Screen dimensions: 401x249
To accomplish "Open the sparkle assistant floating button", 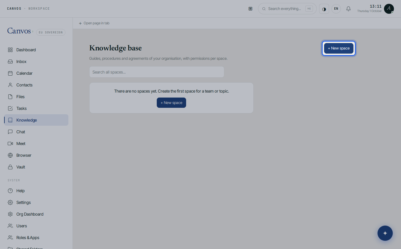I will (x=385, y=233).
